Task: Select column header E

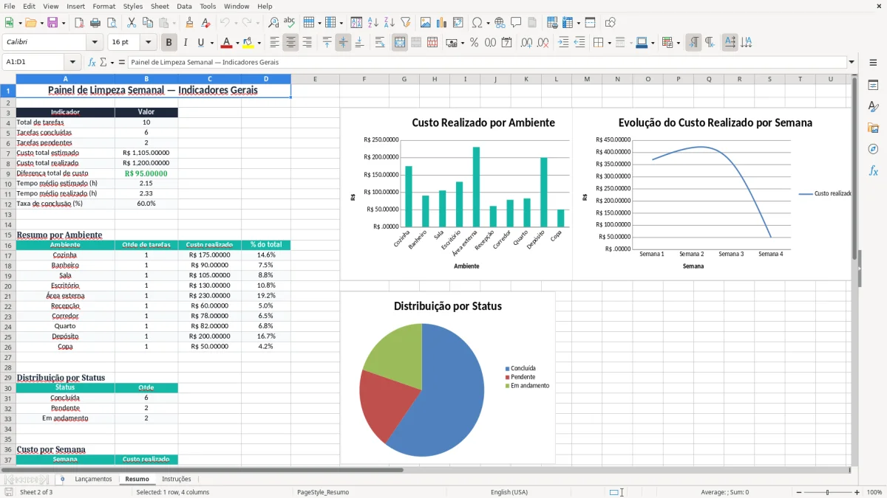Action: pyautogui.click(x=315, y=79)
